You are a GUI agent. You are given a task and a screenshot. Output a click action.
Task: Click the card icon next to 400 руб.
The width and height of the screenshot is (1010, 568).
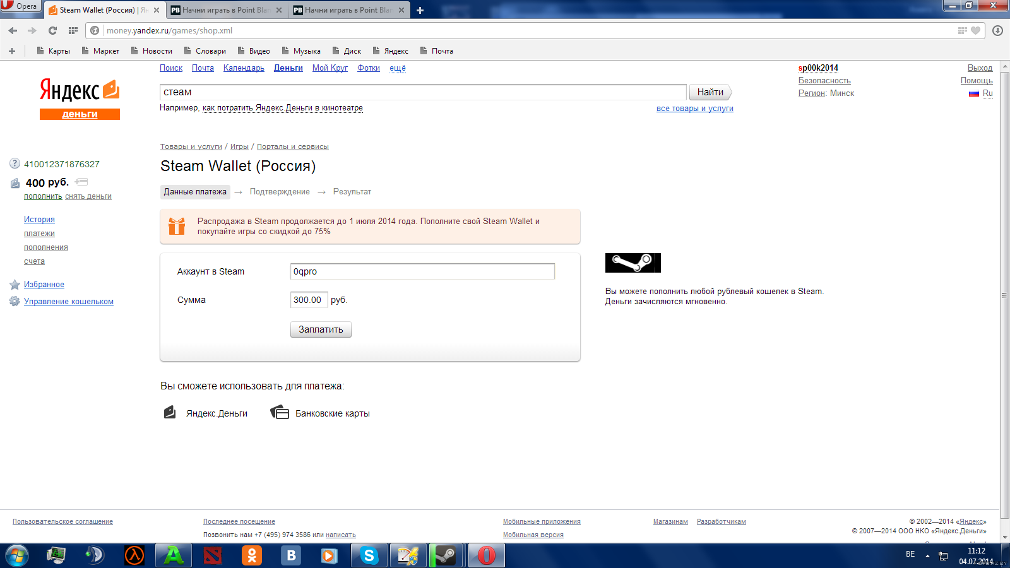click(x=81, y=182)
